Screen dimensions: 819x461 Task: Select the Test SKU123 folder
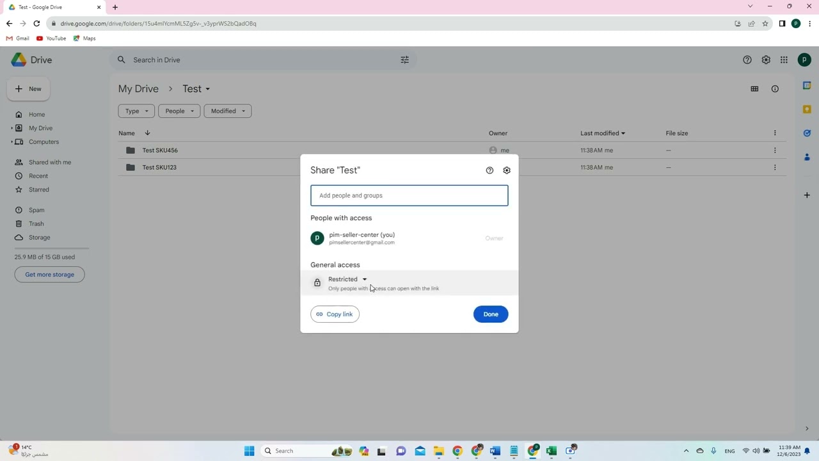[x=452, y=168]
